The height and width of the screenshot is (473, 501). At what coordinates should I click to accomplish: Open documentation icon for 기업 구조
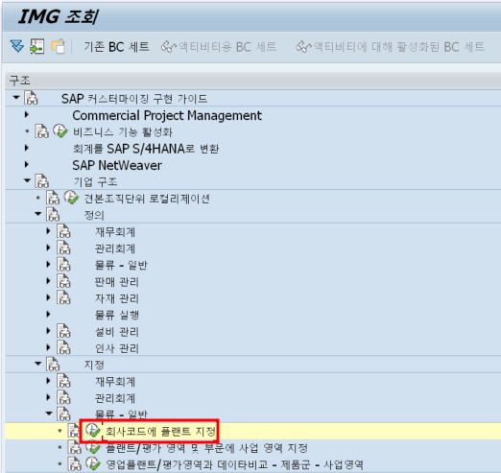42,181
